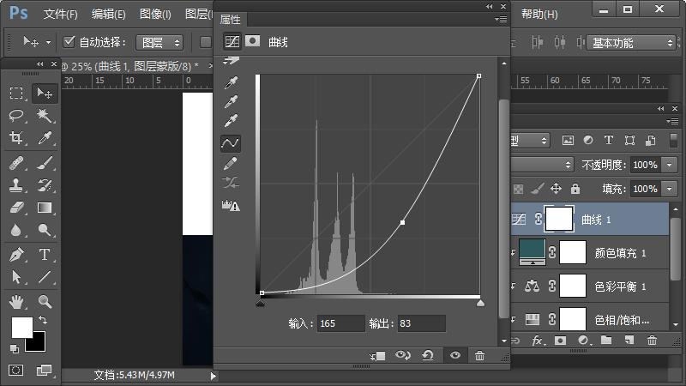Open the 图层 auto-select dropdown
The image size is (686, 386).
coord(160,42)
